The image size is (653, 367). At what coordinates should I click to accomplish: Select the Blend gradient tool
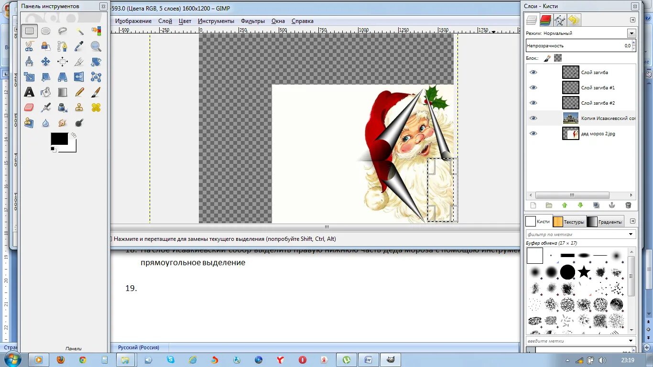62,92
